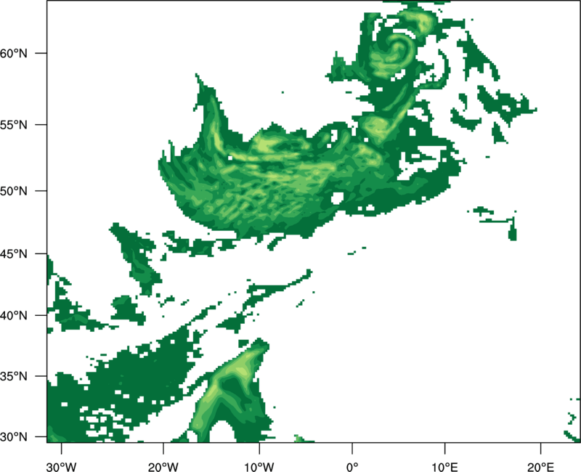581x472 pixels.
Task: Click the 0° longitude label
Action: coord(352,467)
